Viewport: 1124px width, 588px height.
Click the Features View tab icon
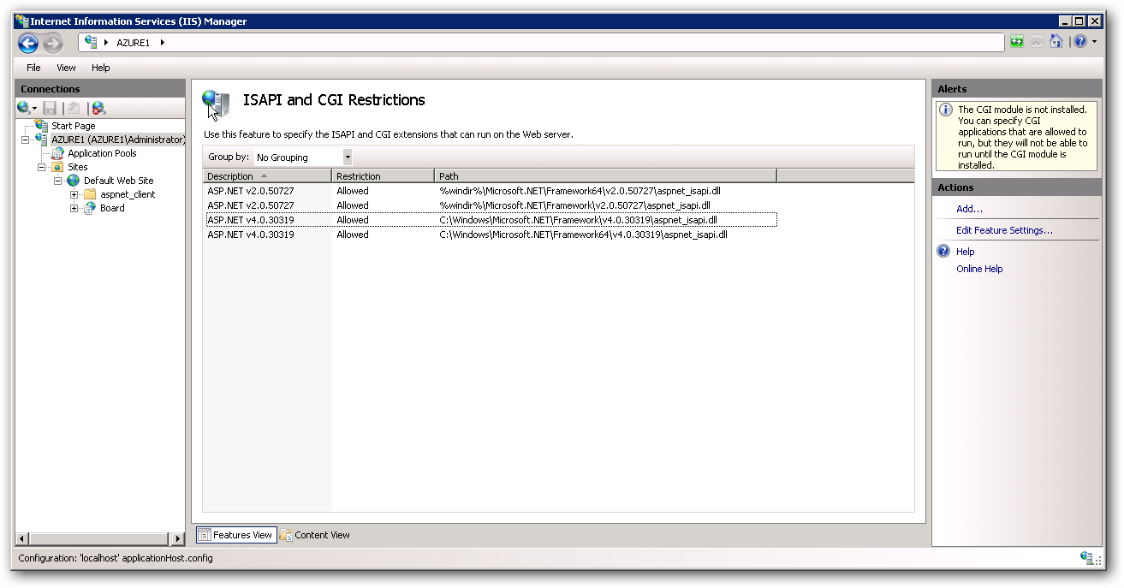(x=204, y=535)
